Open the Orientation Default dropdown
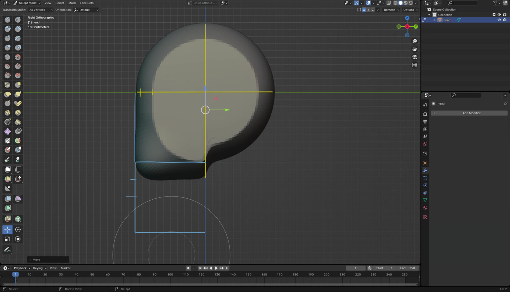 click(x=86, y=10)
